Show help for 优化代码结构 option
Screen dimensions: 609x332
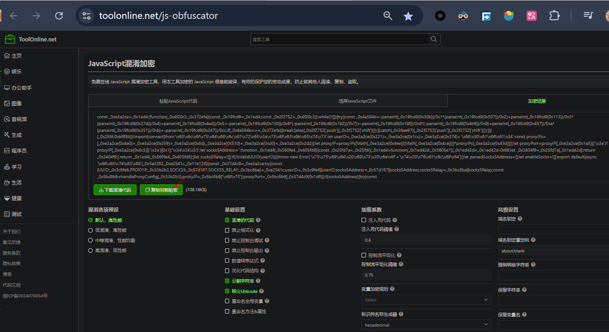click(263, 271)
